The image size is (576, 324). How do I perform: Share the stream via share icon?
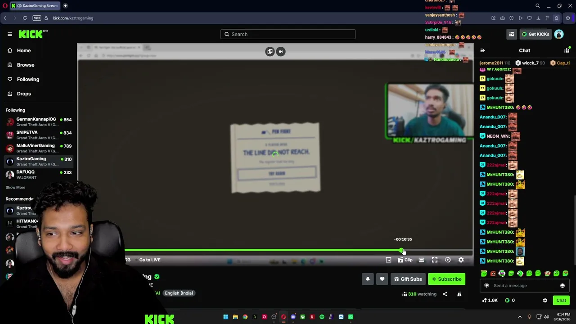[x=445, y=294]
